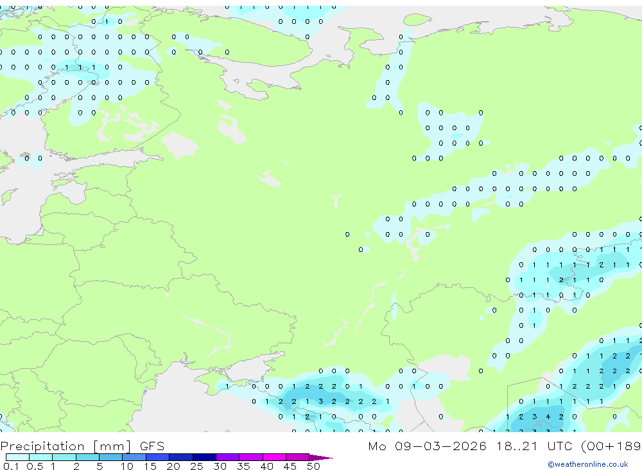This screenshot has height=470, width=642.
Task: Click the "GFS" model label
Action: pos(152,446)
